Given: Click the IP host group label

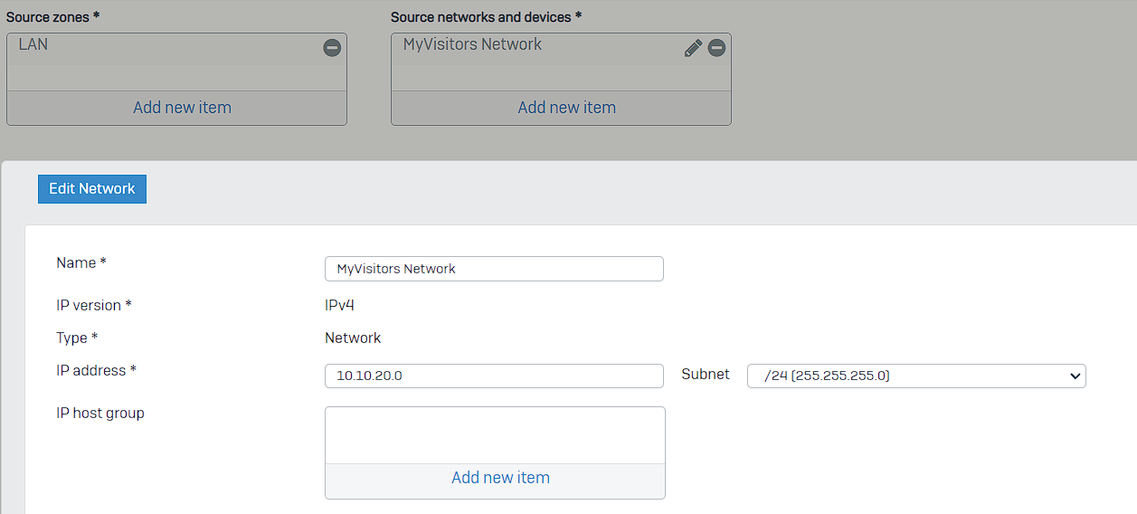Looking at the screenshot, I should (100, 414).
